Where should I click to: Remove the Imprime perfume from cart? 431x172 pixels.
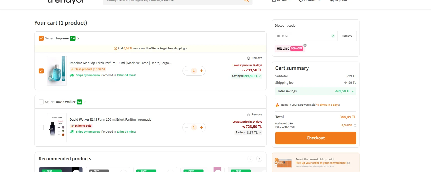[257, 58]
